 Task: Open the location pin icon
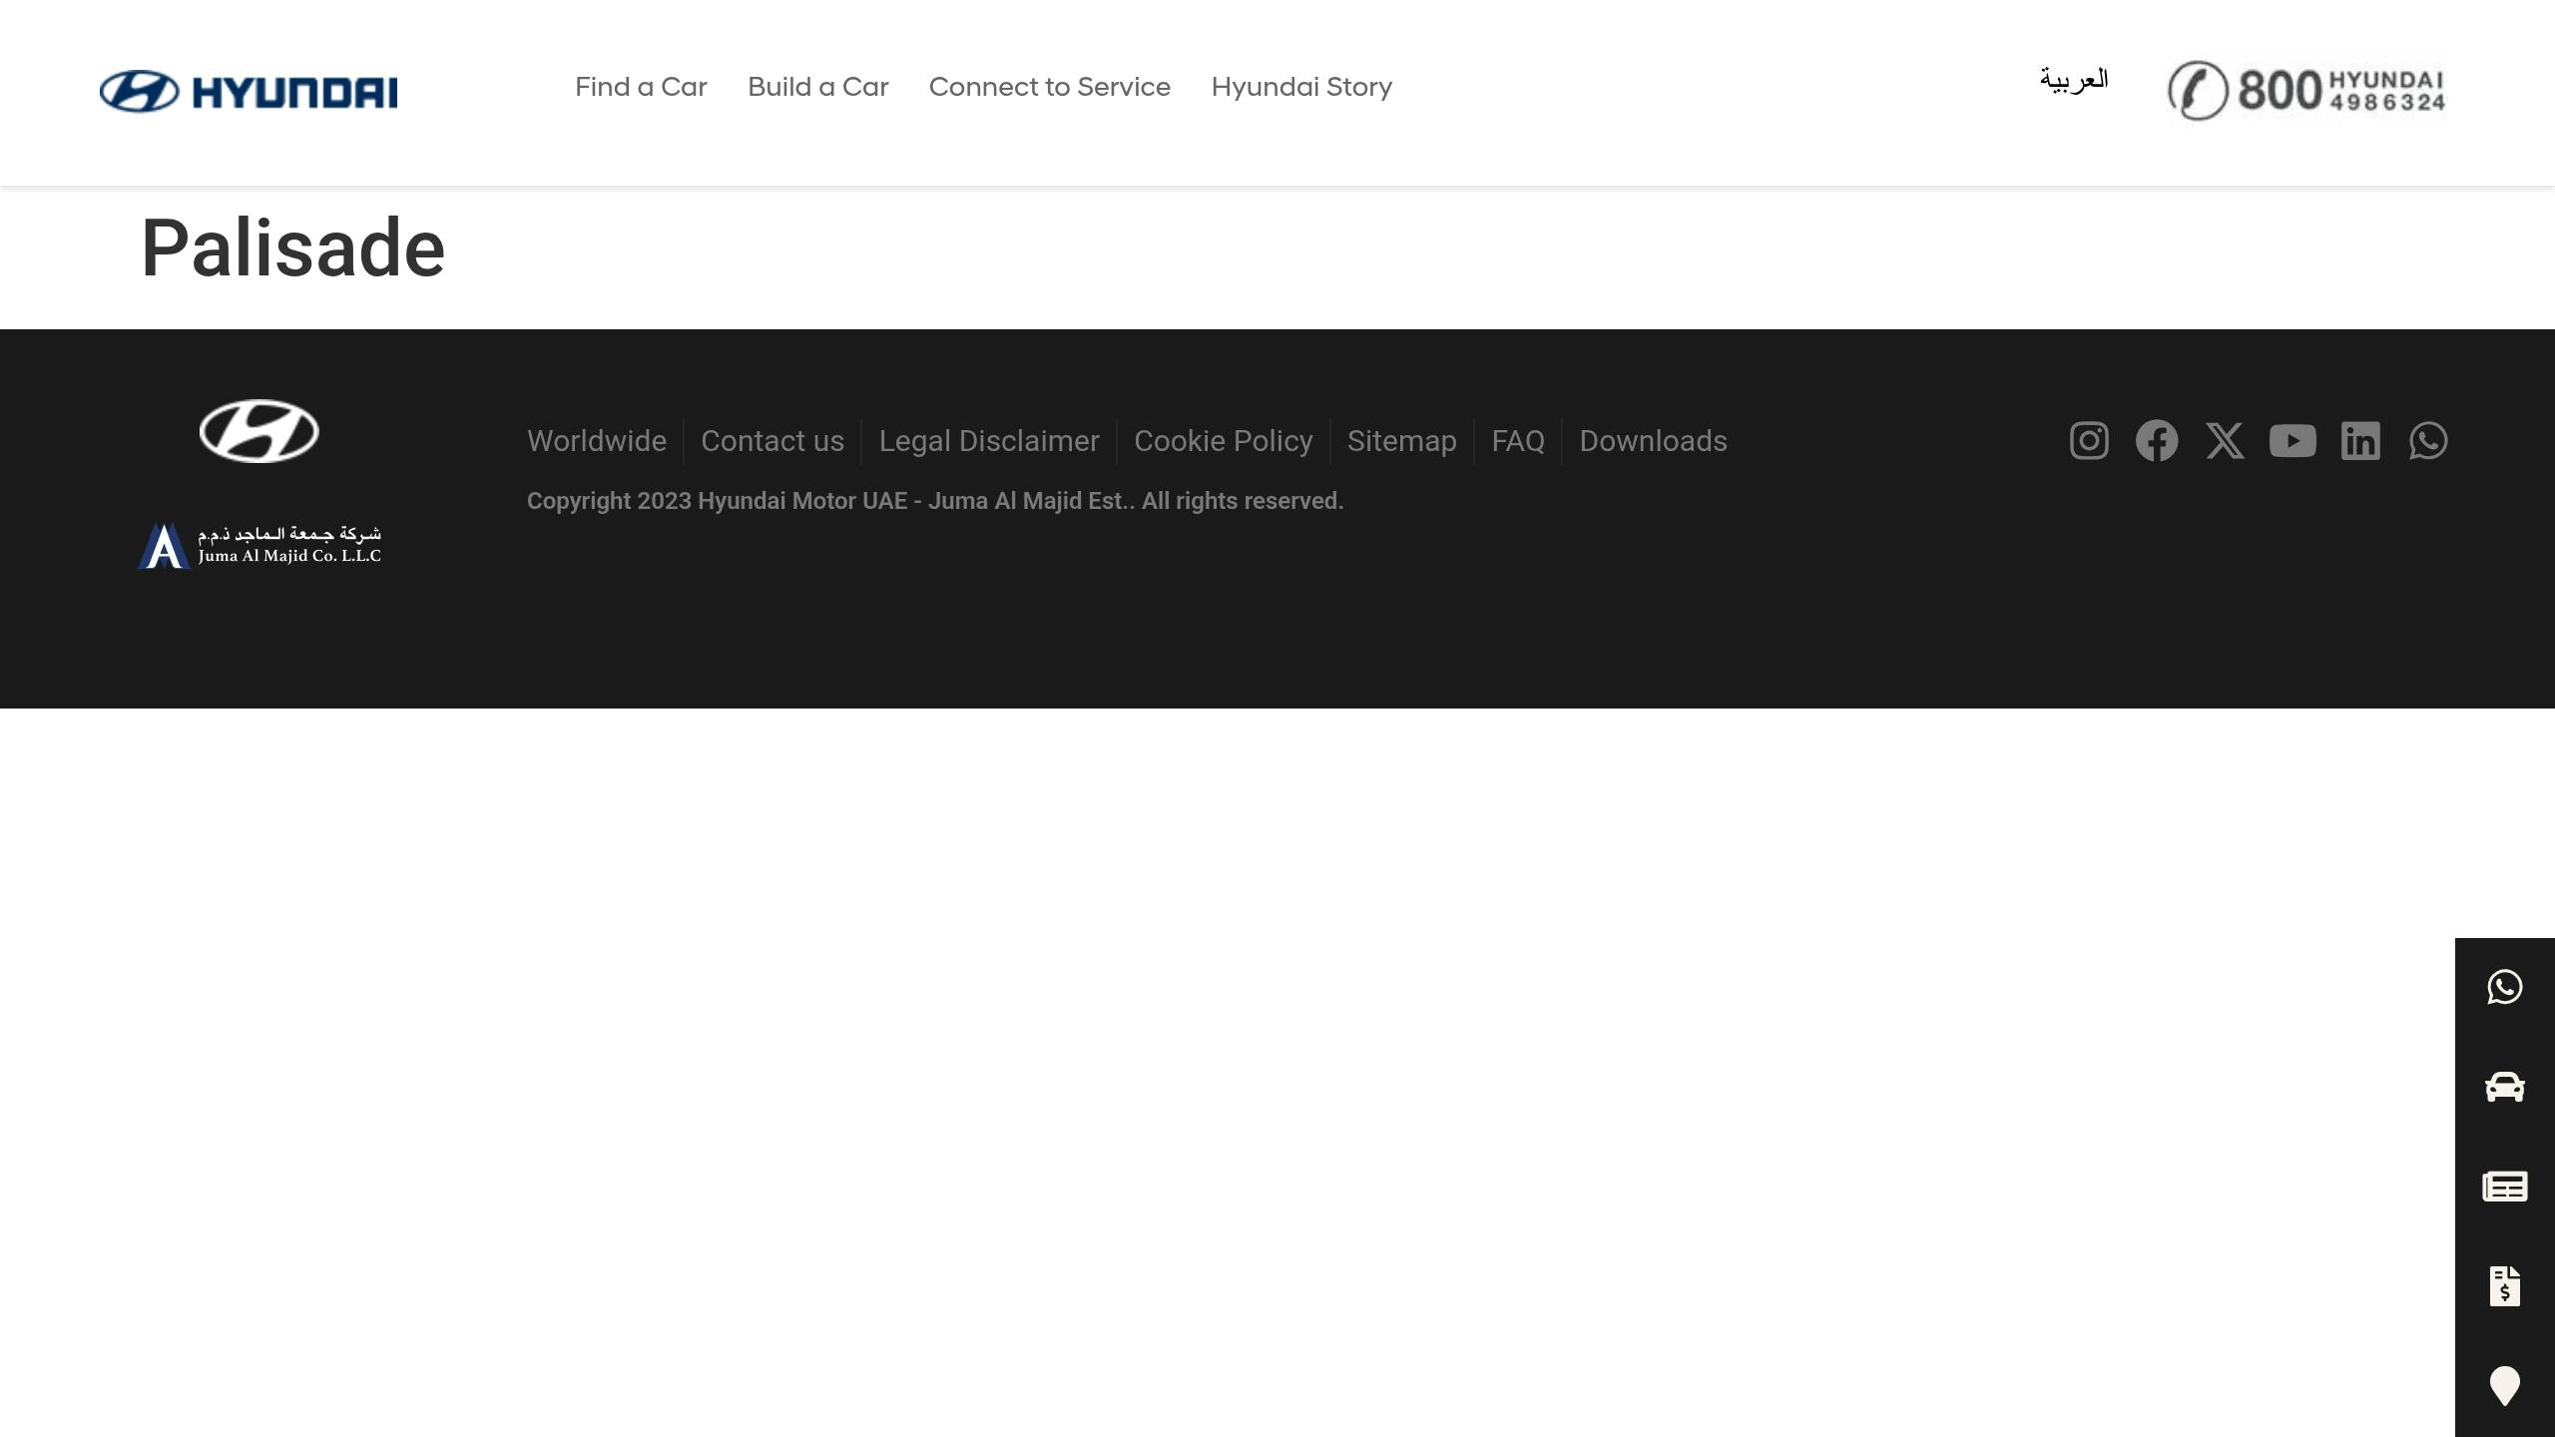pyautogui.click(x=2504, y=1386)
